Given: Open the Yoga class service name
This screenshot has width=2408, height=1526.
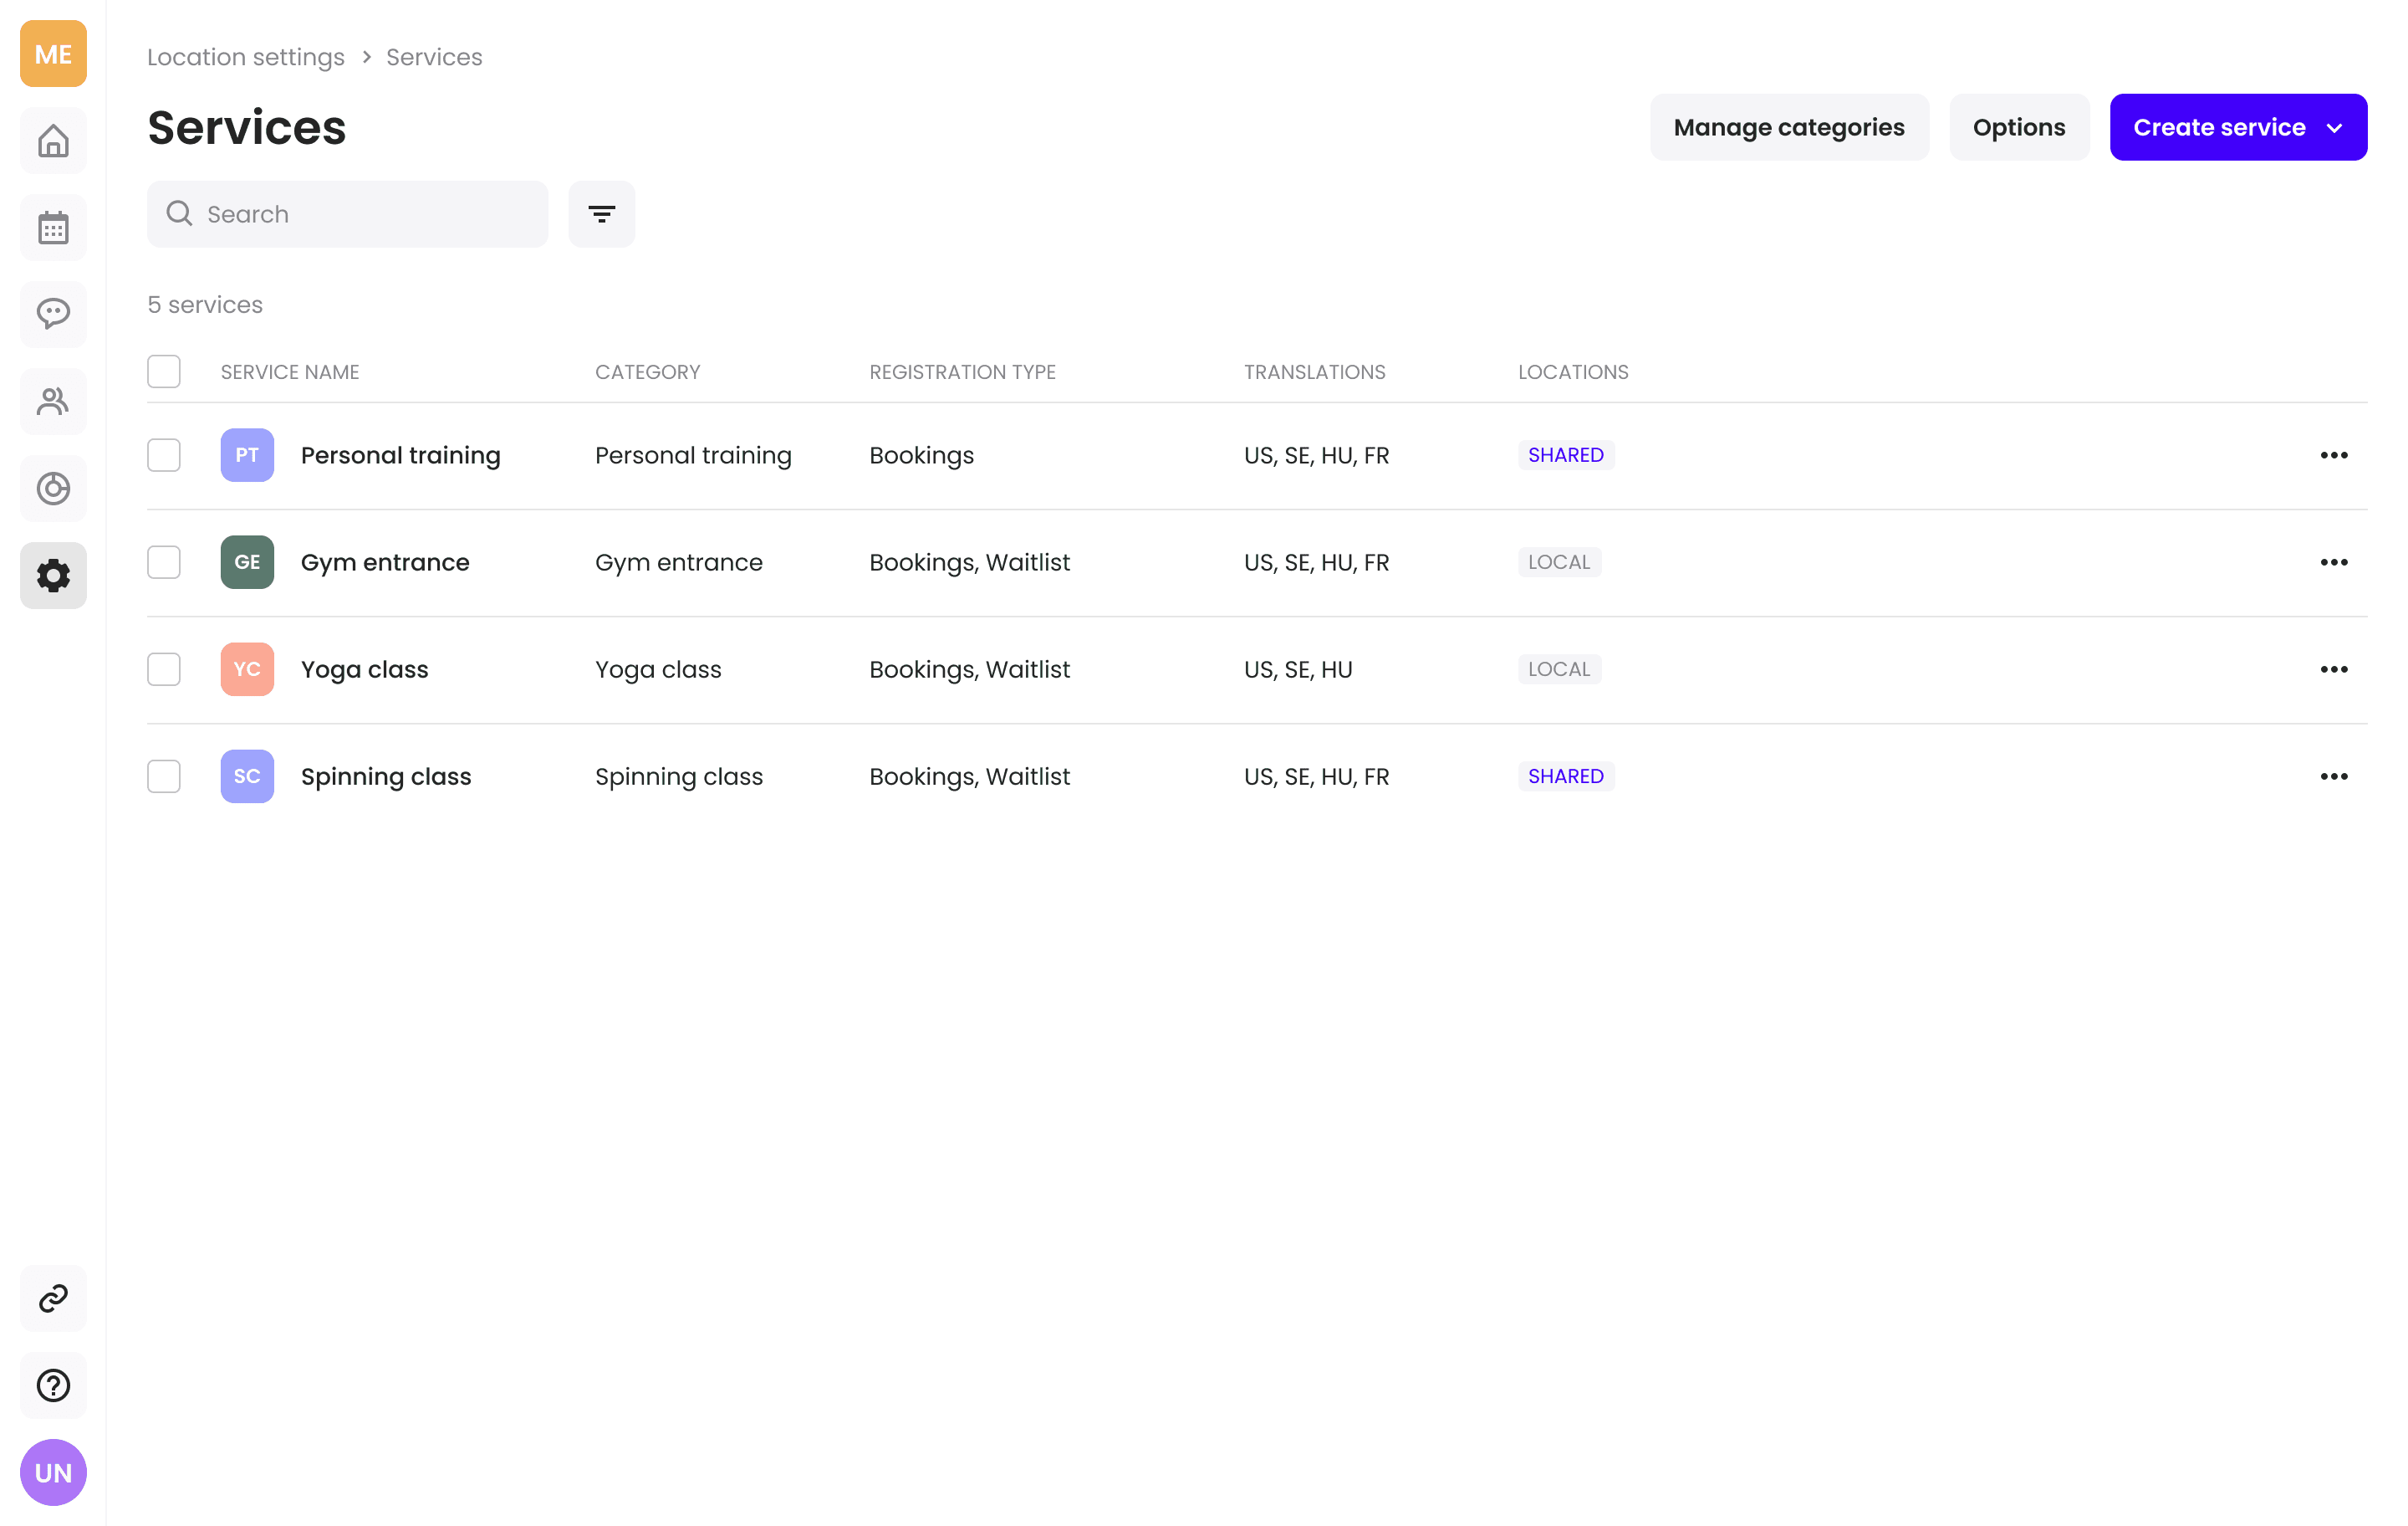Looking at the screenshot, I should coord(365,669).
